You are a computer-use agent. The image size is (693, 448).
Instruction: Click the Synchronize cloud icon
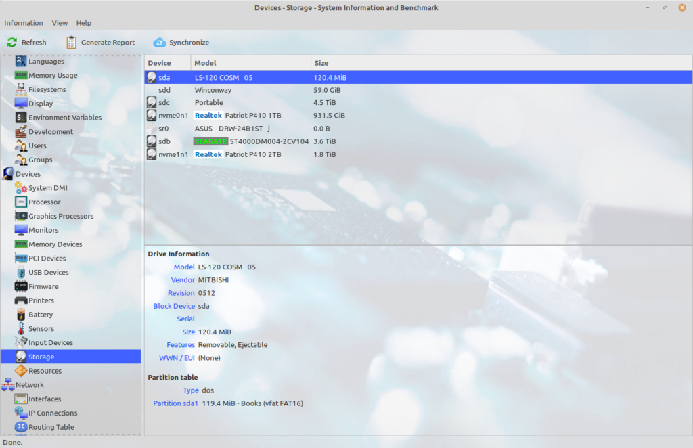160,43
